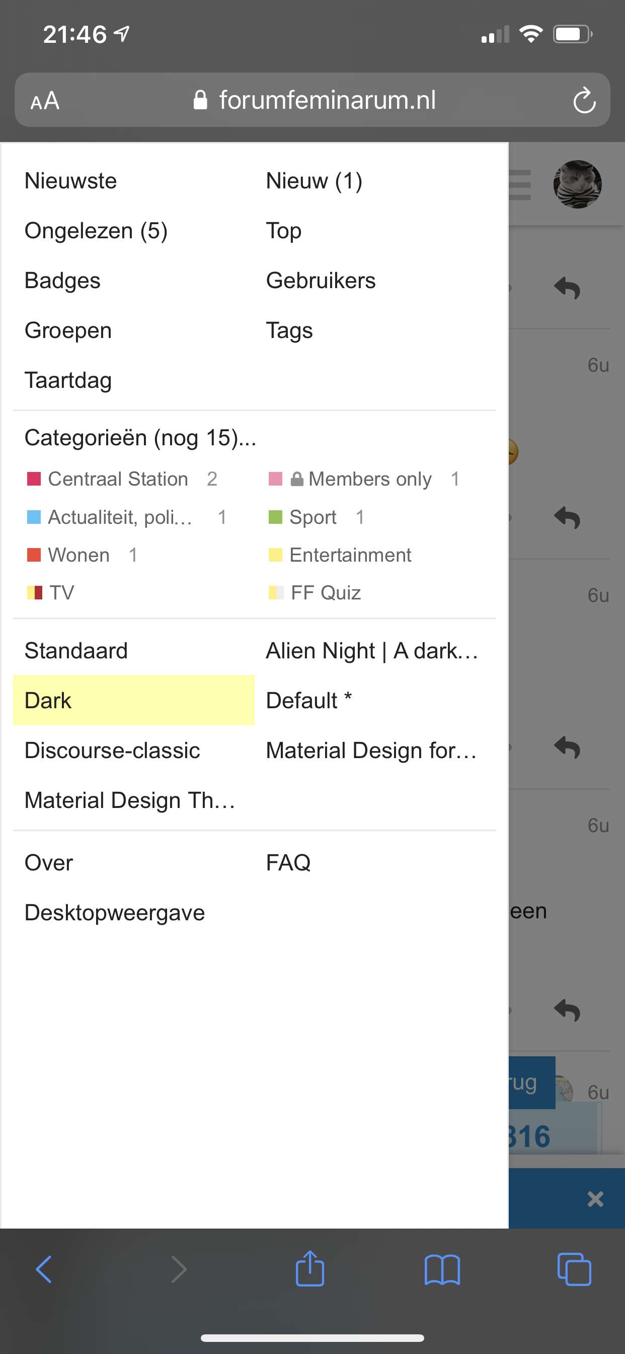Open the Nieuw (1) menu item
Image resolution: width=625 pixels, height=1354 pixels.
pos(314,181)
